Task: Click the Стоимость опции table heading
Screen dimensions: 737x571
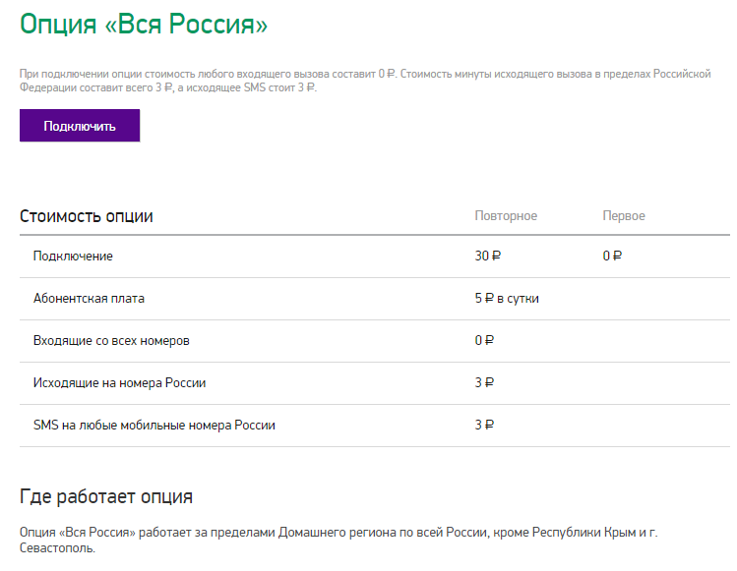Action: 87,216
